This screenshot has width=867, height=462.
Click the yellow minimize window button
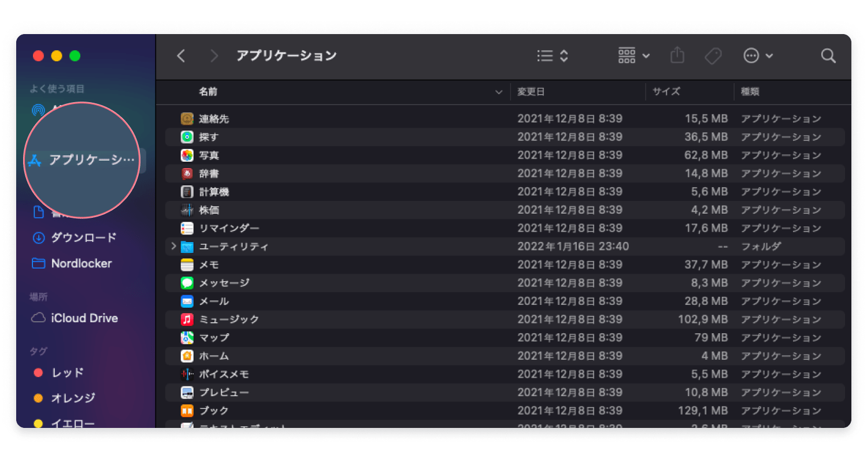coord(57,56)
